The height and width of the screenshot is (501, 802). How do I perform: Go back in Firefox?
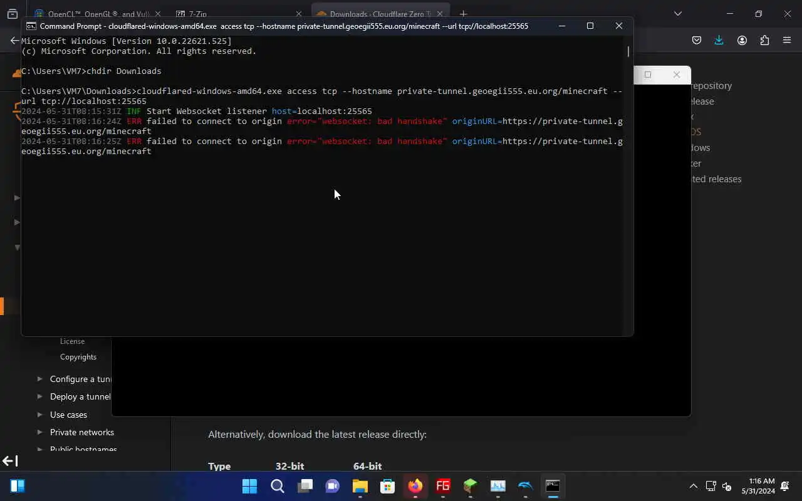coord(14,40)
